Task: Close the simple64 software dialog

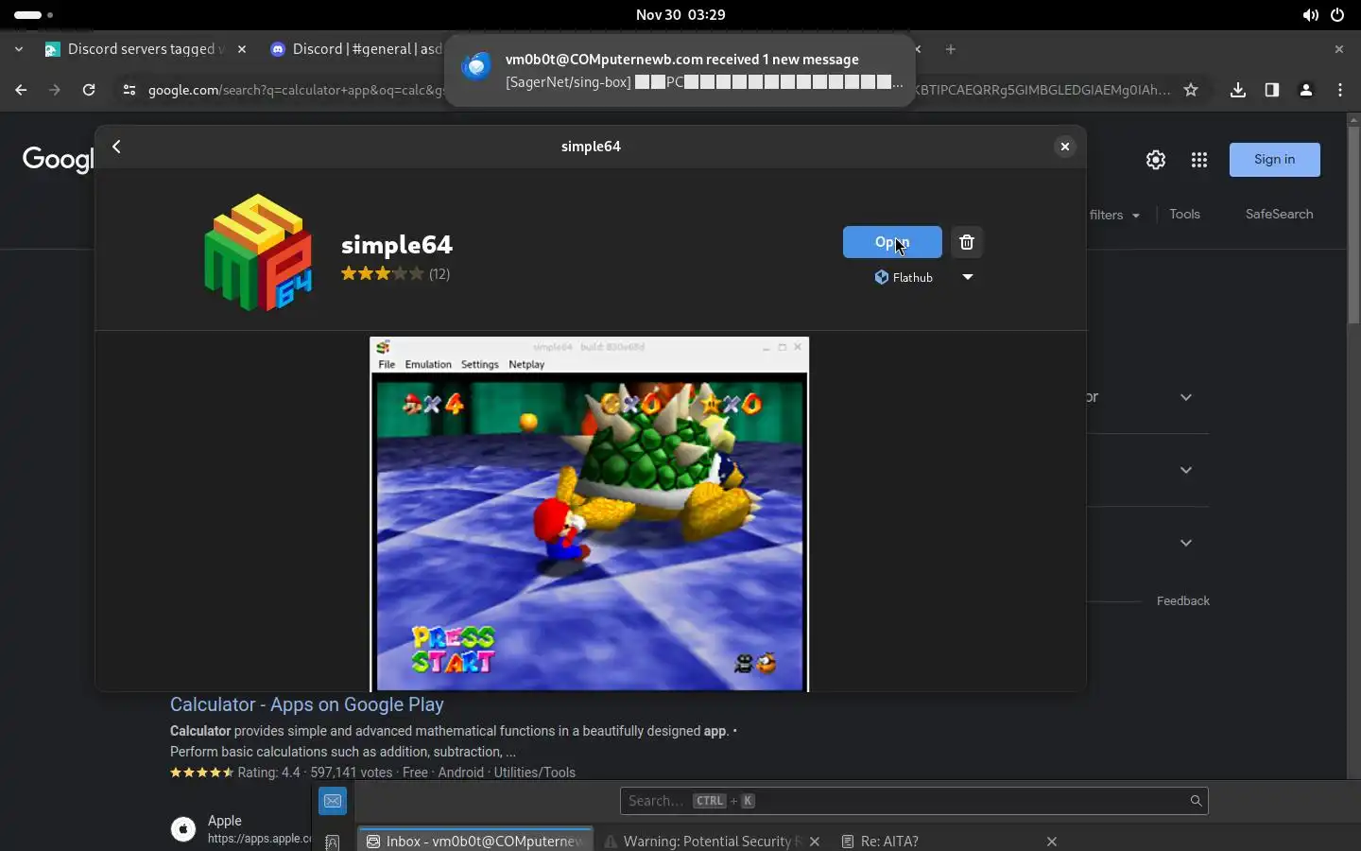Action: [1065, 147]
